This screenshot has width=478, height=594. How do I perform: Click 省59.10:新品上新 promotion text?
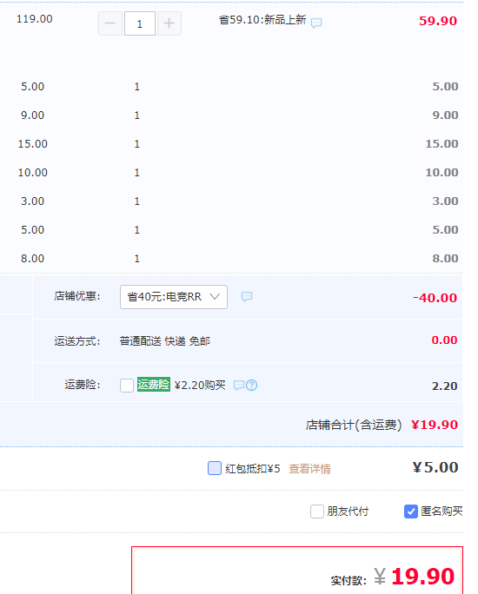(262, 20)
